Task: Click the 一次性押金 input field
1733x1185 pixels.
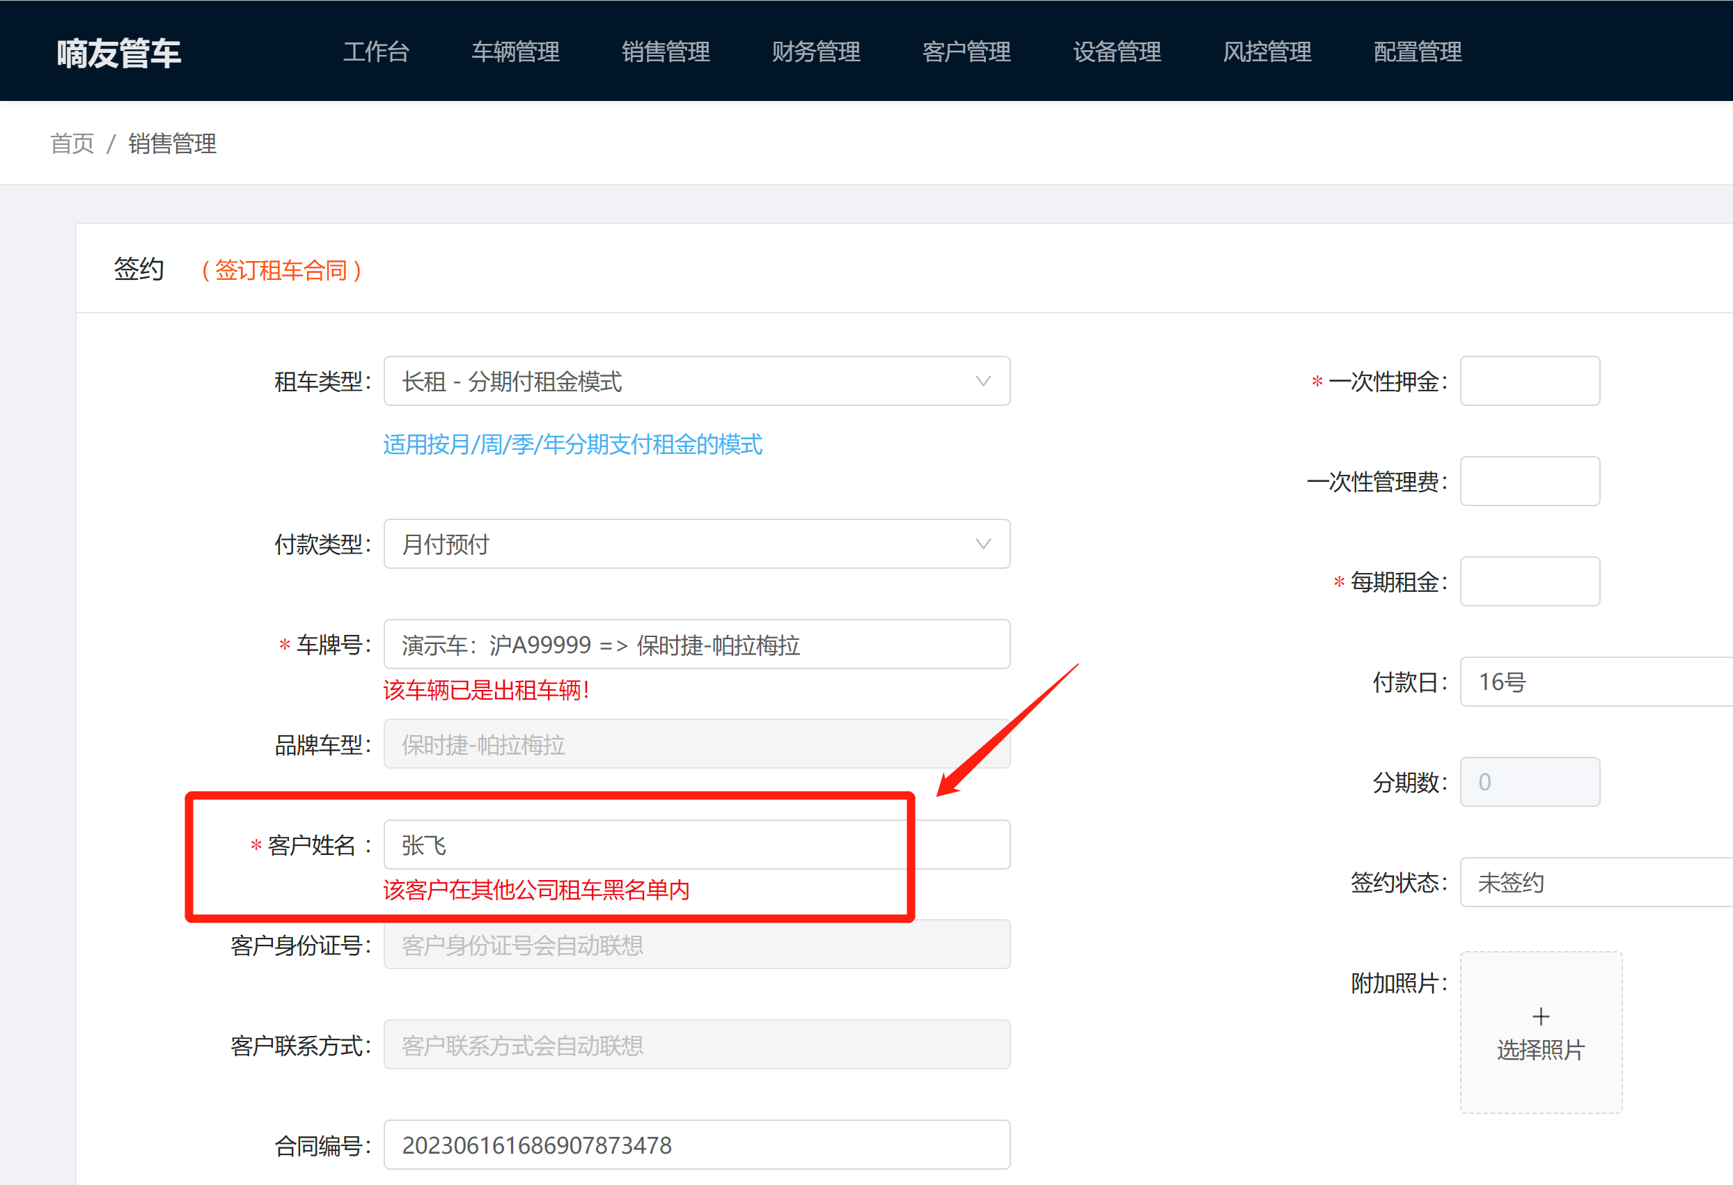Action: coord(1530,381)
